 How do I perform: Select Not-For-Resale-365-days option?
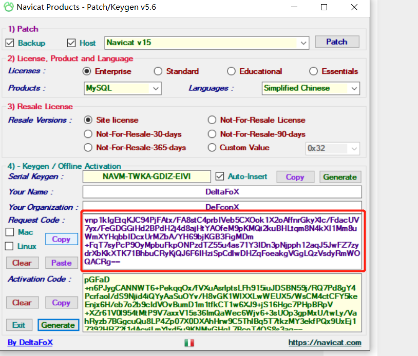point(88,148)
